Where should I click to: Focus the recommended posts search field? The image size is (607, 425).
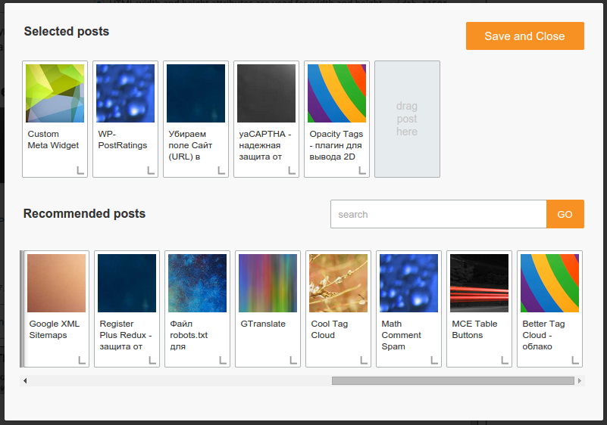pos(438,214)
